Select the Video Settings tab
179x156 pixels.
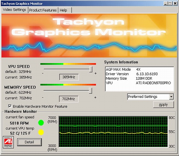point(14,10)
